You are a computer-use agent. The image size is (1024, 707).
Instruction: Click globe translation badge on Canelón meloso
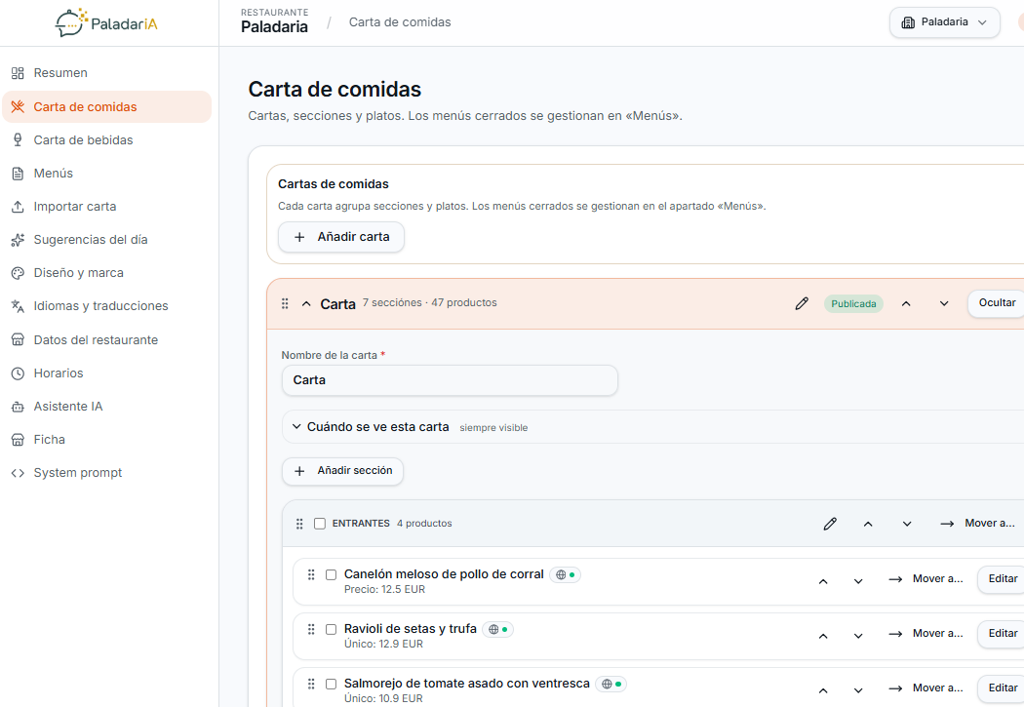[565, 575]
